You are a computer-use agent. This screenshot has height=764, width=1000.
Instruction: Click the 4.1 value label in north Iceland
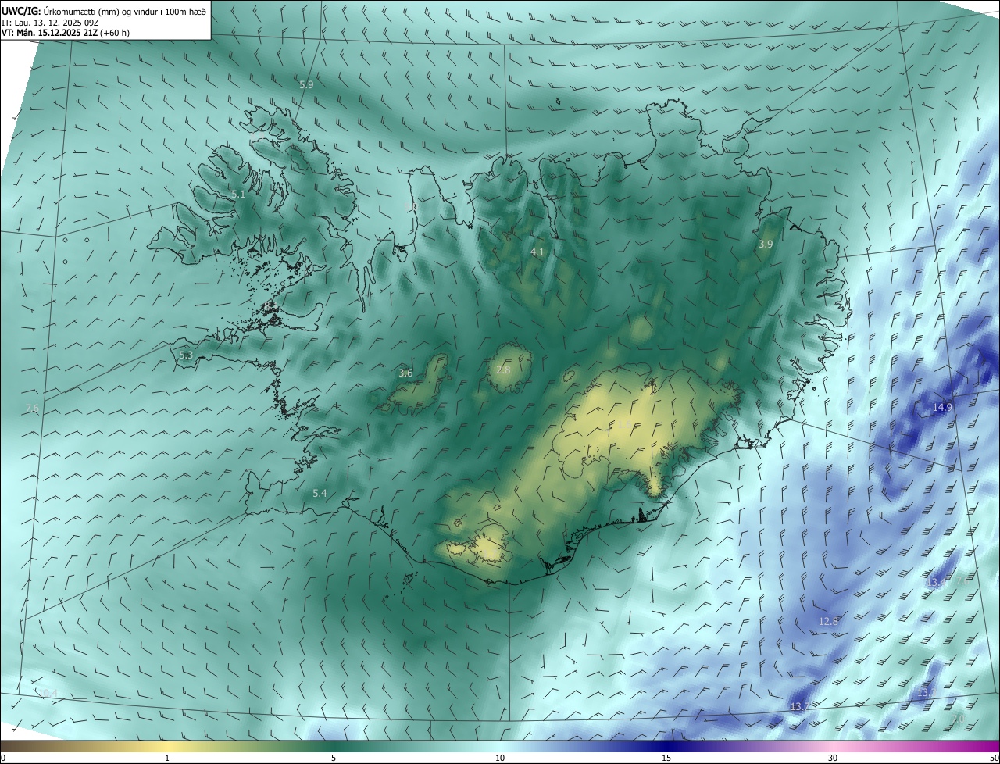click(537, 252)
